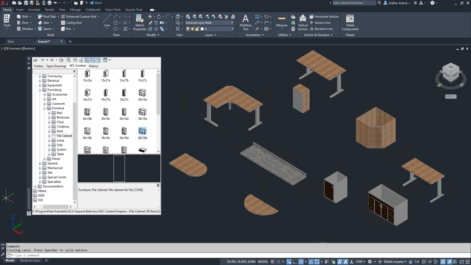The height and width of the screenshot is (265, 471).
Task: Select the Match Properties tool
Action: [x=139, y=20]
